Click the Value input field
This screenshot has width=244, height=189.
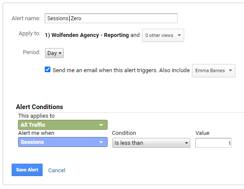[213, 143]
